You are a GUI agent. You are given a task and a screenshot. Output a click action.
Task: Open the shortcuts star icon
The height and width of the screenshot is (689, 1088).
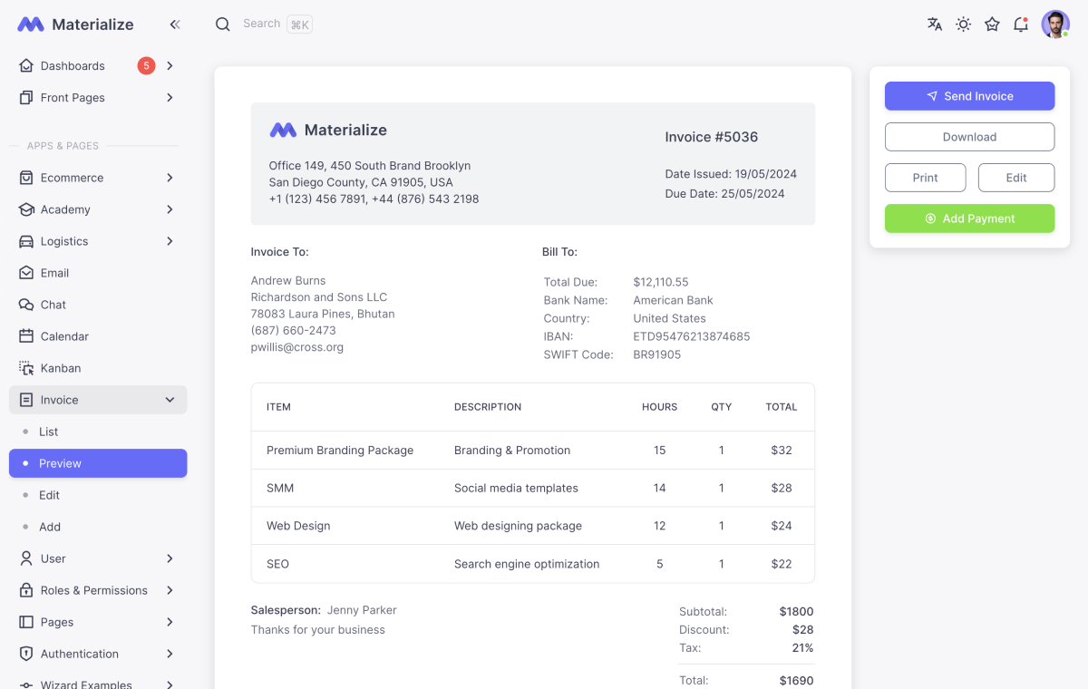pos(992,24)
